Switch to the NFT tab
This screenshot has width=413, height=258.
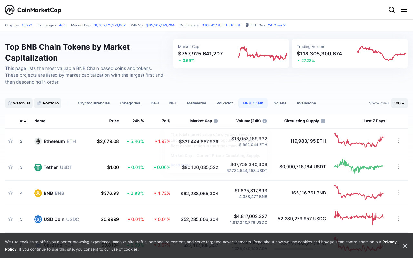tap(173, 103)
